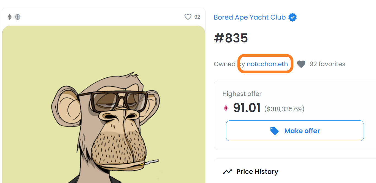This screenshot has height=183, width=376.
Task: Click the pink ETH icon beside 91.01
Action: (226, 108)
